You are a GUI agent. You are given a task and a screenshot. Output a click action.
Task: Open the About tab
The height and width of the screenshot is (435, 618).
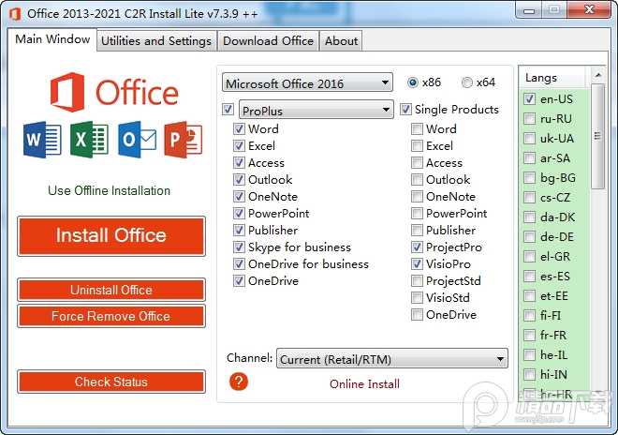point(341,41)
